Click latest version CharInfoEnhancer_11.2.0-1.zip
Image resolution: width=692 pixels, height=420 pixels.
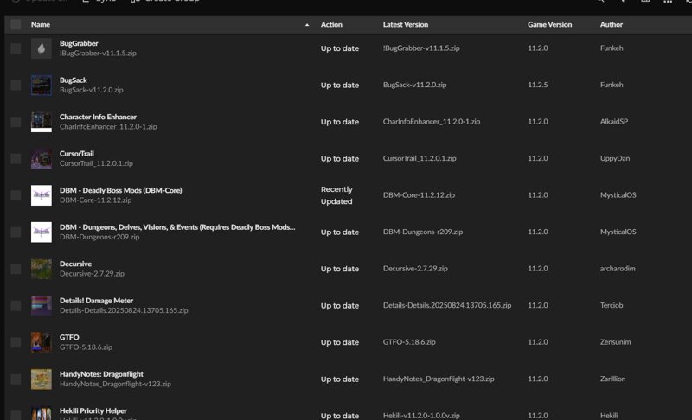[x=432, y=122]
